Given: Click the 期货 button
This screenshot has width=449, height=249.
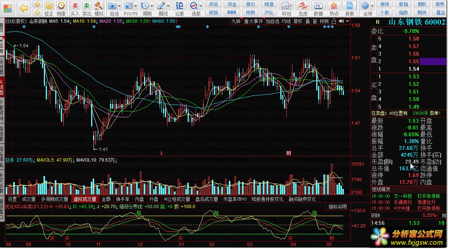Looking at the screenshot, I should tap(422, 12).
